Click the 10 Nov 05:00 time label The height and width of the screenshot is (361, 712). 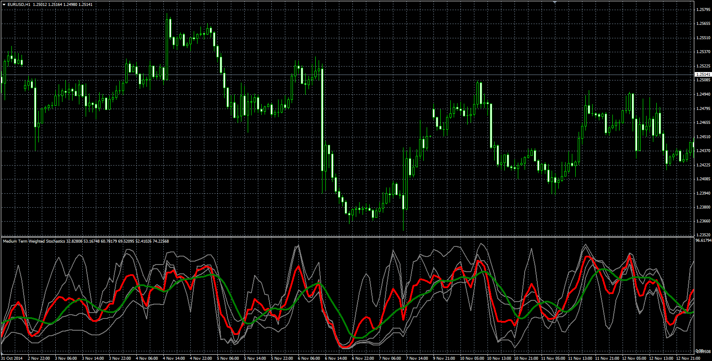click(472, 358)
